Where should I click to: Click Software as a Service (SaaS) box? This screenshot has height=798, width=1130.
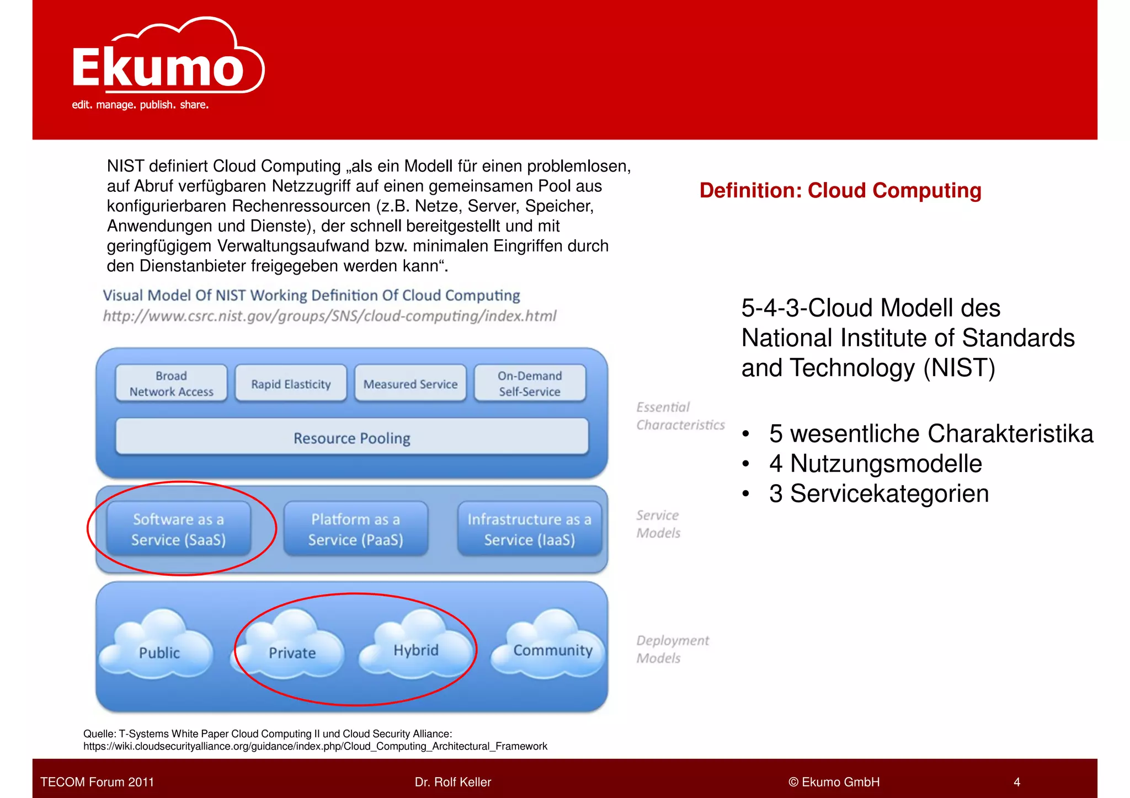(x=178, y=528)
